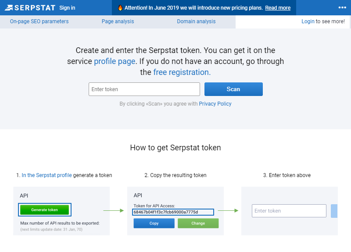Open In the Serpstat profile link
The height and width of the screenshot is (252, 351).
click(47, 175)
